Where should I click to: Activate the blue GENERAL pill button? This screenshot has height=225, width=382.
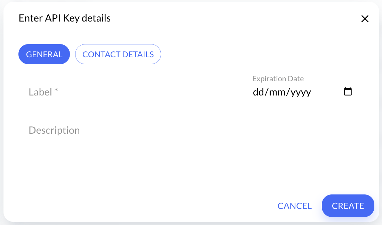click(44, 54)
